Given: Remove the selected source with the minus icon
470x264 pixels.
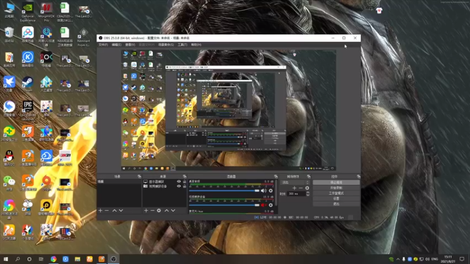Looking at the screenshot, I should point(152,211).
